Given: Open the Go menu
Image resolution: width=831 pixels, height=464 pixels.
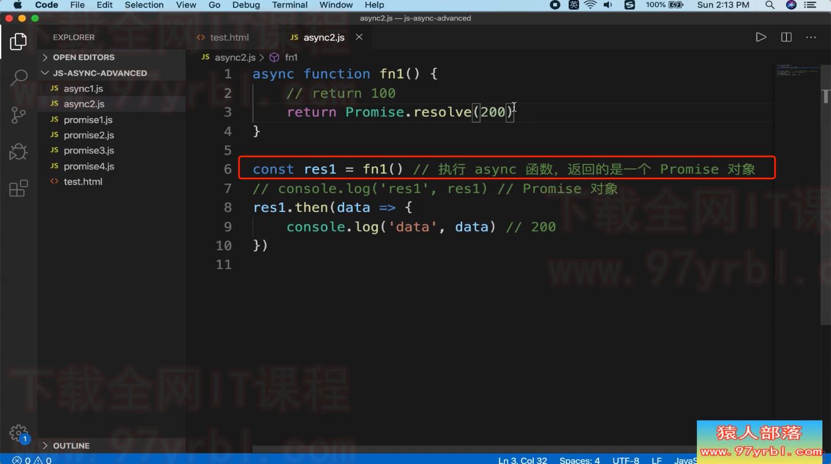Looking at the screenshot, I should (215, 5).
